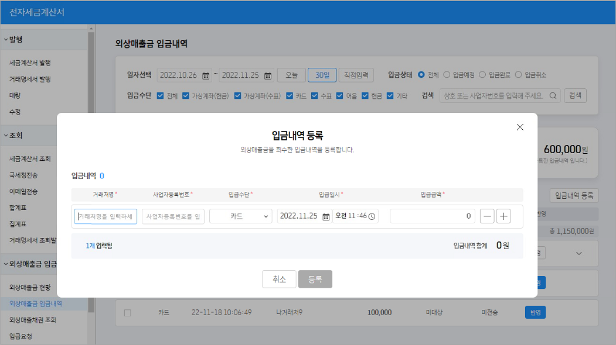Viewport: 616px width, 345px height.
Task: Open 외상매출채권 조회 in sidebar
Action: click(x=33, y=320)
